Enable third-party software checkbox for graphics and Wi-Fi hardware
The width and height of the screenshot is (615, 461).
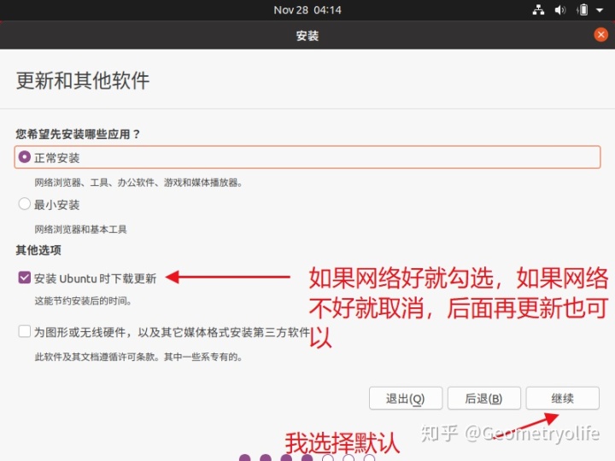click(x=24, y=331)
